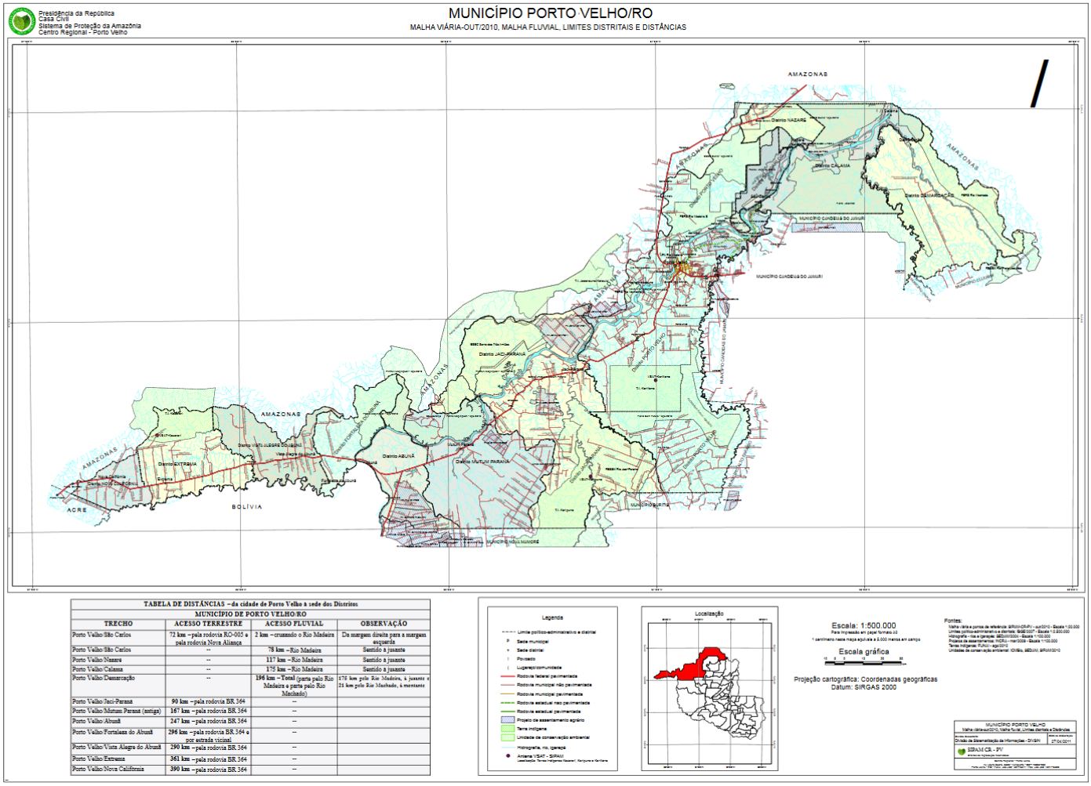The width and height of the screenshot is (1091, 786).
Task: Click the '361 km – pela rodovia BR 364' cell
Action: 209,759
